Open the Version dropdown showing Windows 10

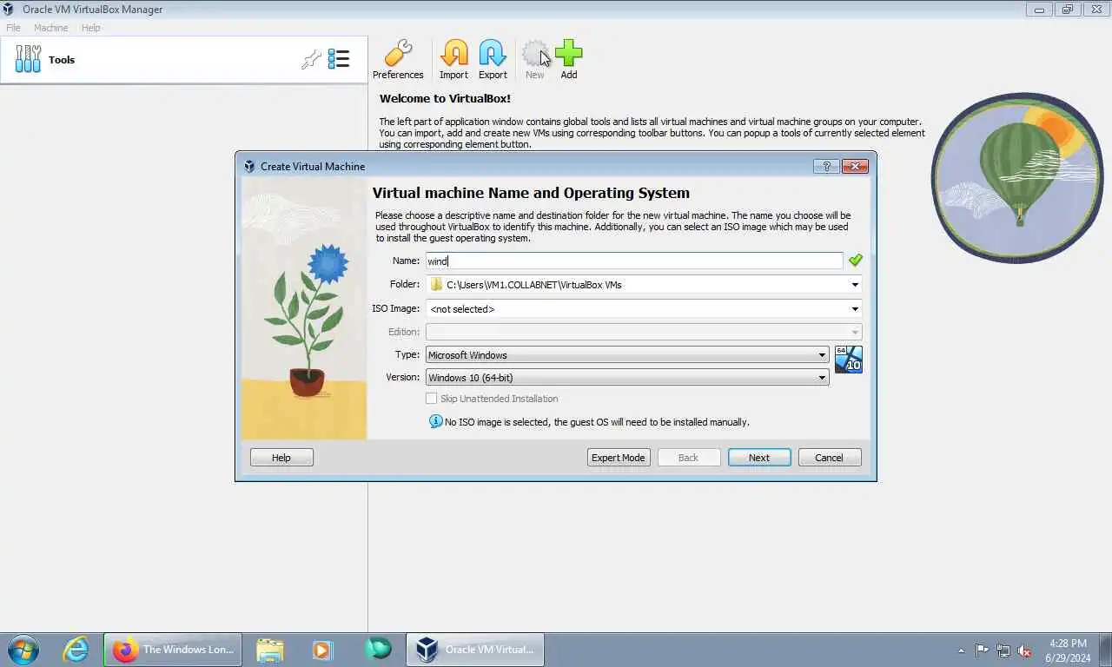coord(627,377)
